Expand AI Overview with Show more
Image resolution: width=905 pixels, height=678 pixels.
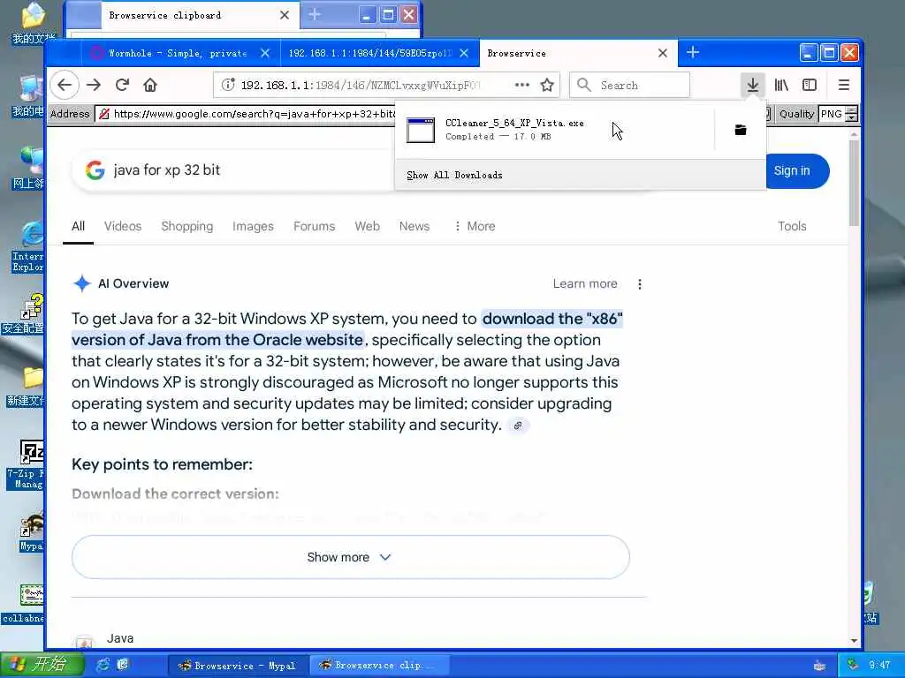(x=350, y=557)
